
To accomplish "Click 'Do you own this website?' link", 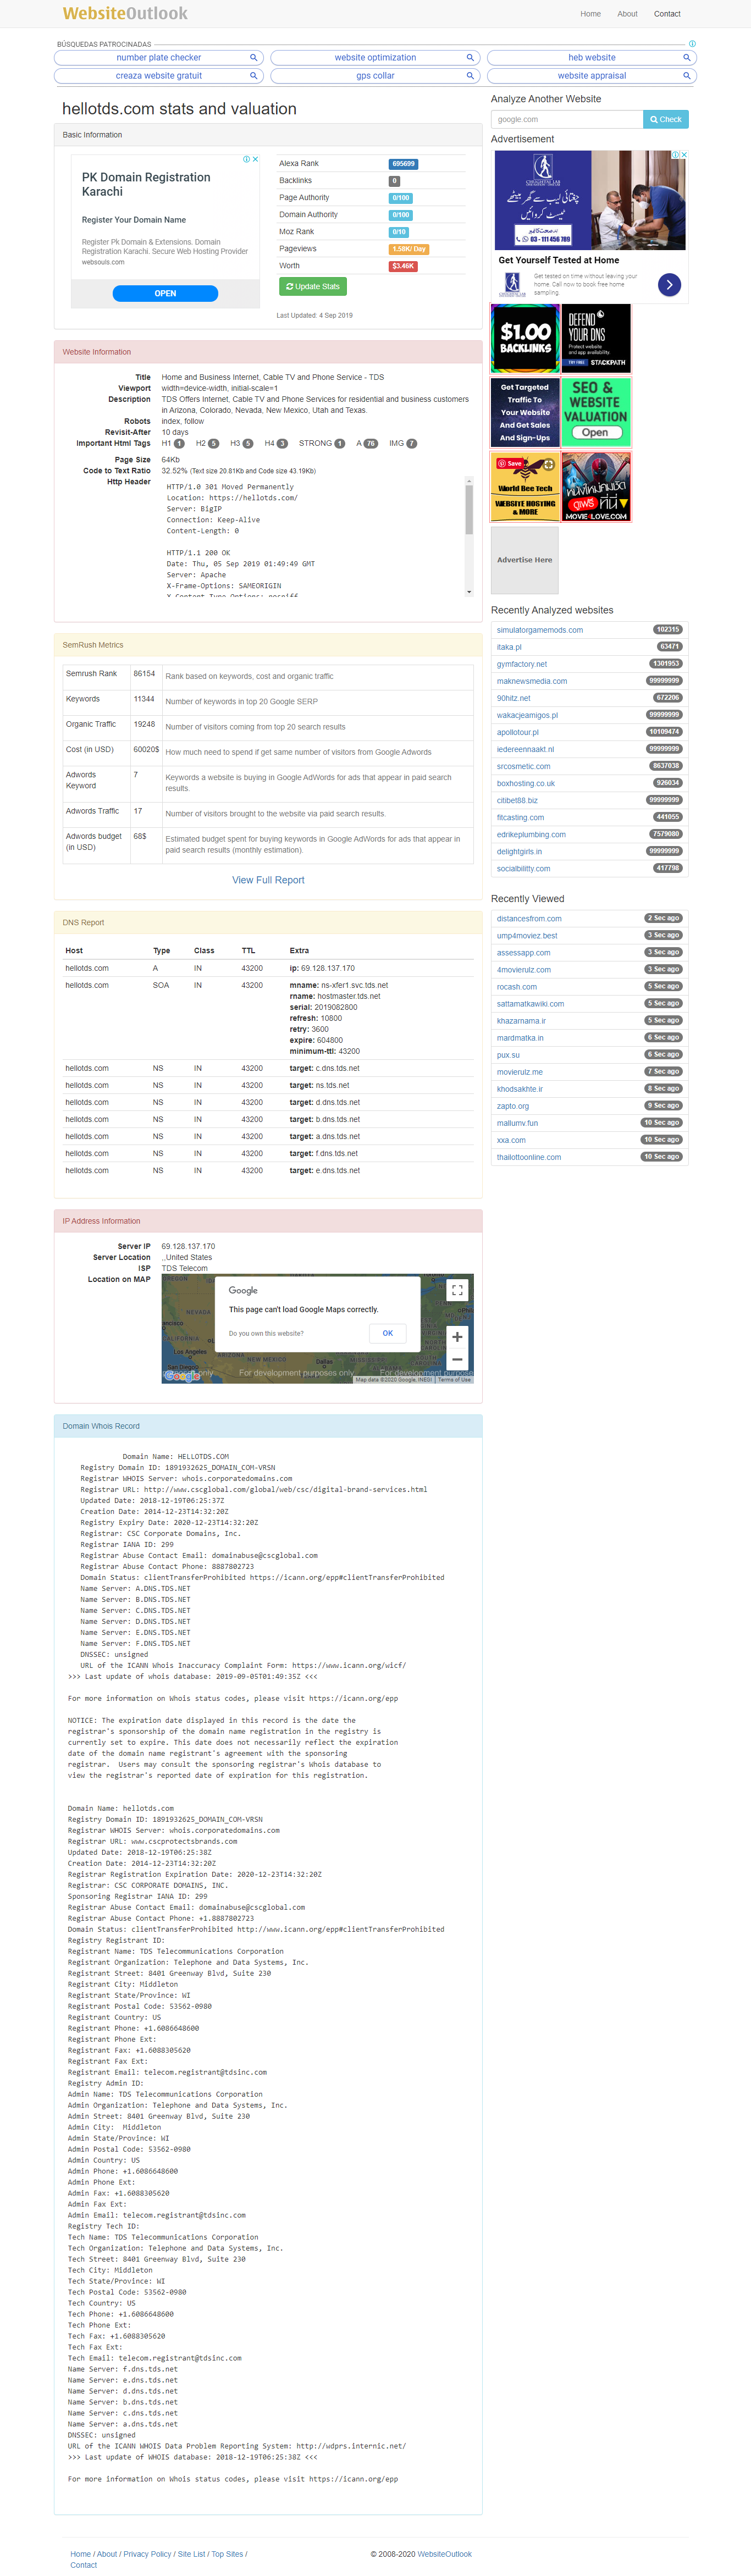I will tap(266, 1333).
